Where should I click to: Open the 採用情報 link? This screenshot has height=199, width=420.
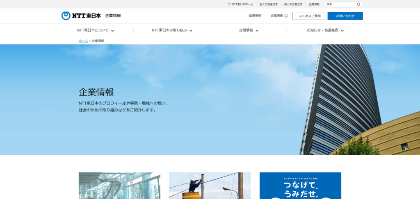click(255, 16)
